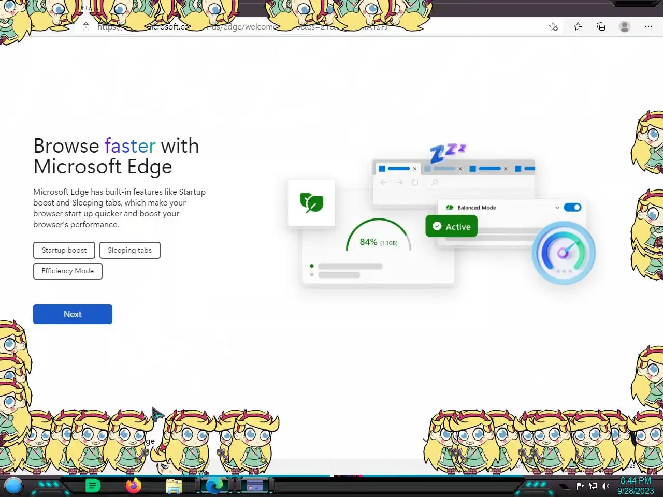Launch the green chat app from taskbar
663x497 pixels.
coord(93,486)
